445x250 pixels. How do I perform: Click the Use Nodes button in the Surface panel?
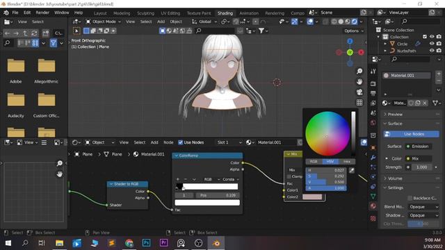click(411, 134)
